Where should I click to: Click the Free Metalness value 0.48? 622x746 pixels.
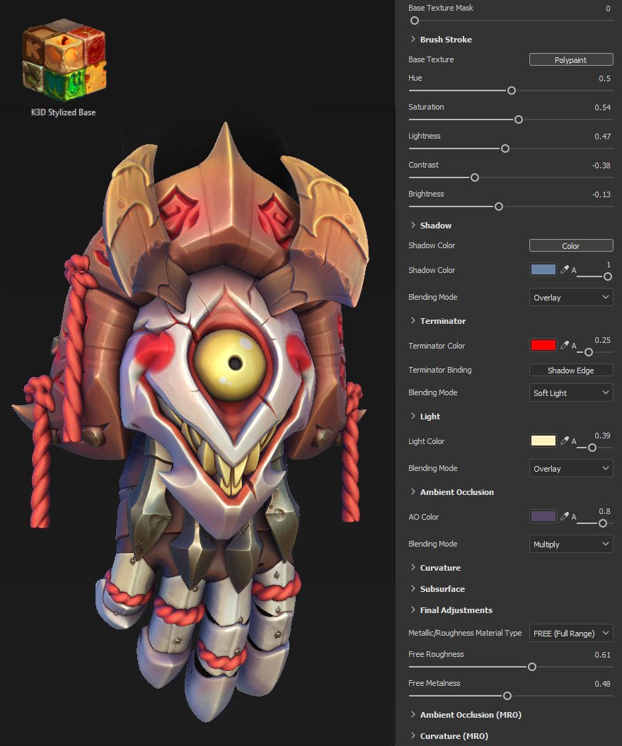click(x=602, y=684)
